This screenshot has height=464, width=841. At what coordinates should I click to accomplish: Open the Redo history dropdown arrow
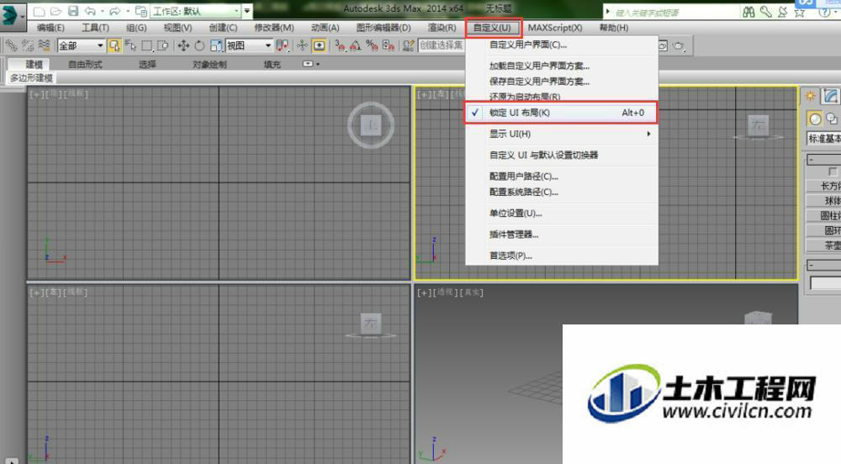127,11
